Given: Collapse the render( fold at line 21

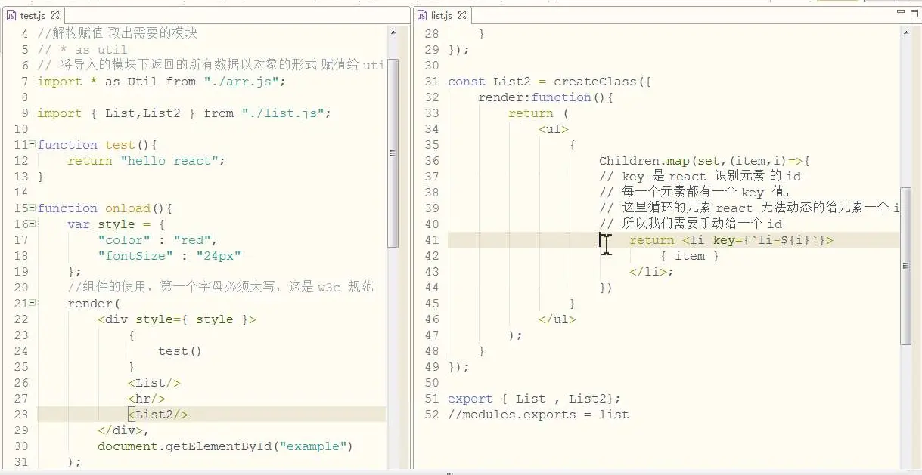Looking at the screenshot, I should [x=32, y=303].
